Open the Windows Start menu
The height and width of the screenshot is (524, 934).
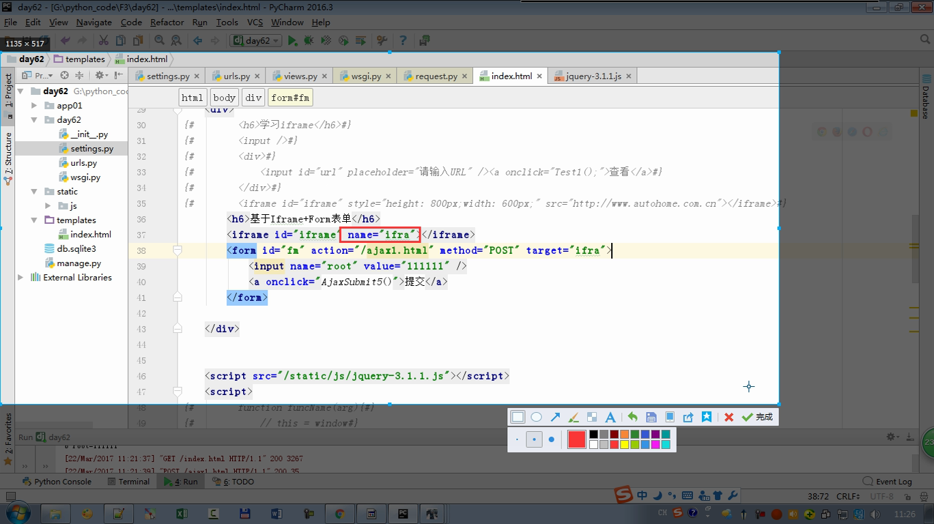16,512
